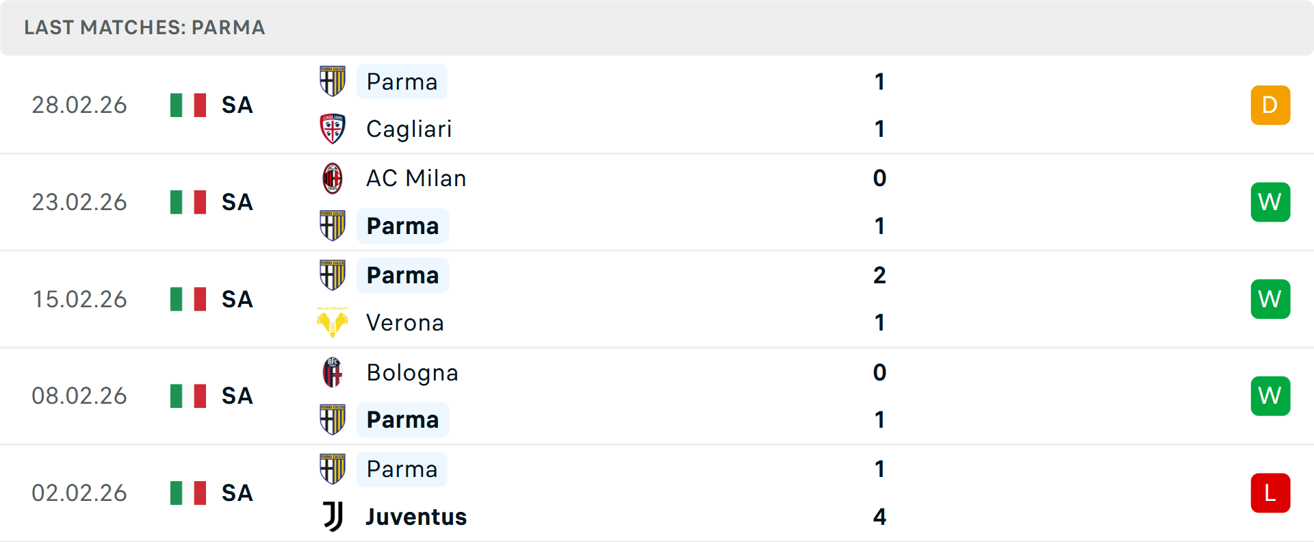Toggle the green W badge for the AC Milan match
This screenshot has height=542, width=1314.
1270,202
